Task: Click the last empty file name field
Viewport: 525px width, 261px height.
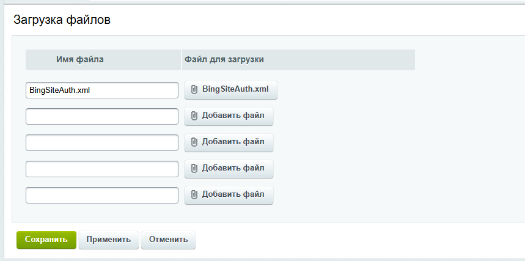Action: [102, 195]
